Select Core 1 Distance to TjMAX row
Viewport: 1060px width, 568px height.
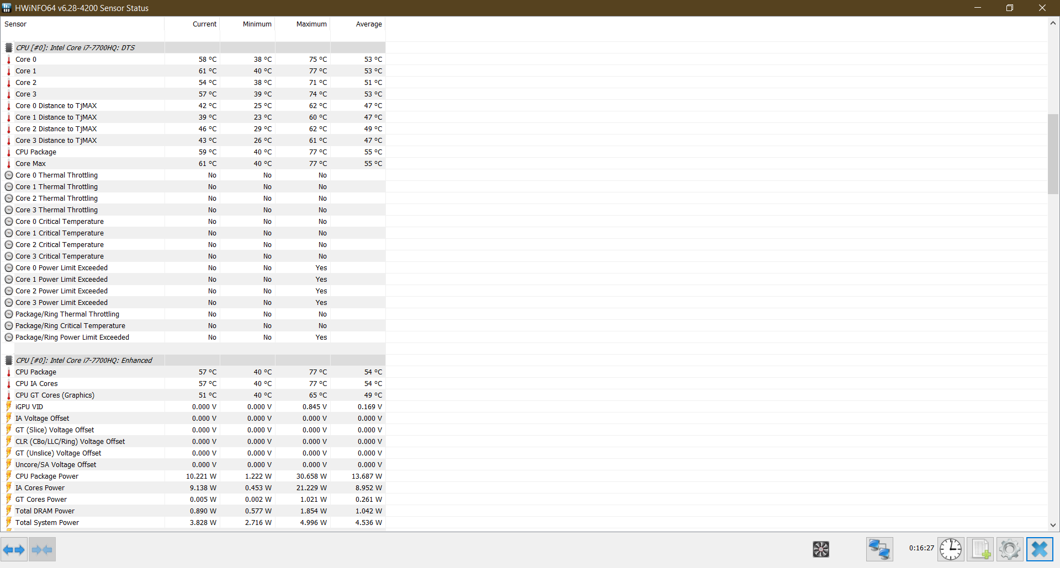click(193, 117)
